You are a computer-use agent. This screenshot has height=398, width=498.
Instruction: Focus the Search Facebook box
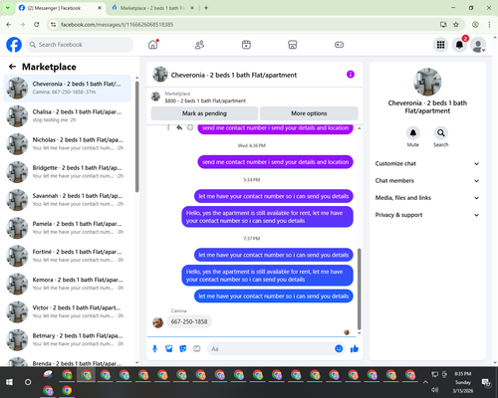tap(80, 45)
